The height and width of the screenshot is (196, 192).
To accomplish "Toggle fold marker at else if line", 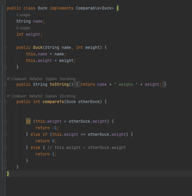I will click(5, 135).
